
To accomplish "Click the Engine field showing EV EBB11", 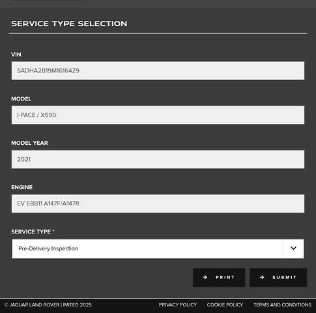I will point(158,203).
